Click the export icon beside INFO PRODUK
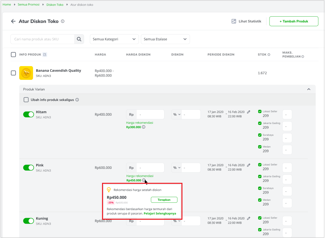The height and width of the screenshot is (238, 325). [45, 55]
